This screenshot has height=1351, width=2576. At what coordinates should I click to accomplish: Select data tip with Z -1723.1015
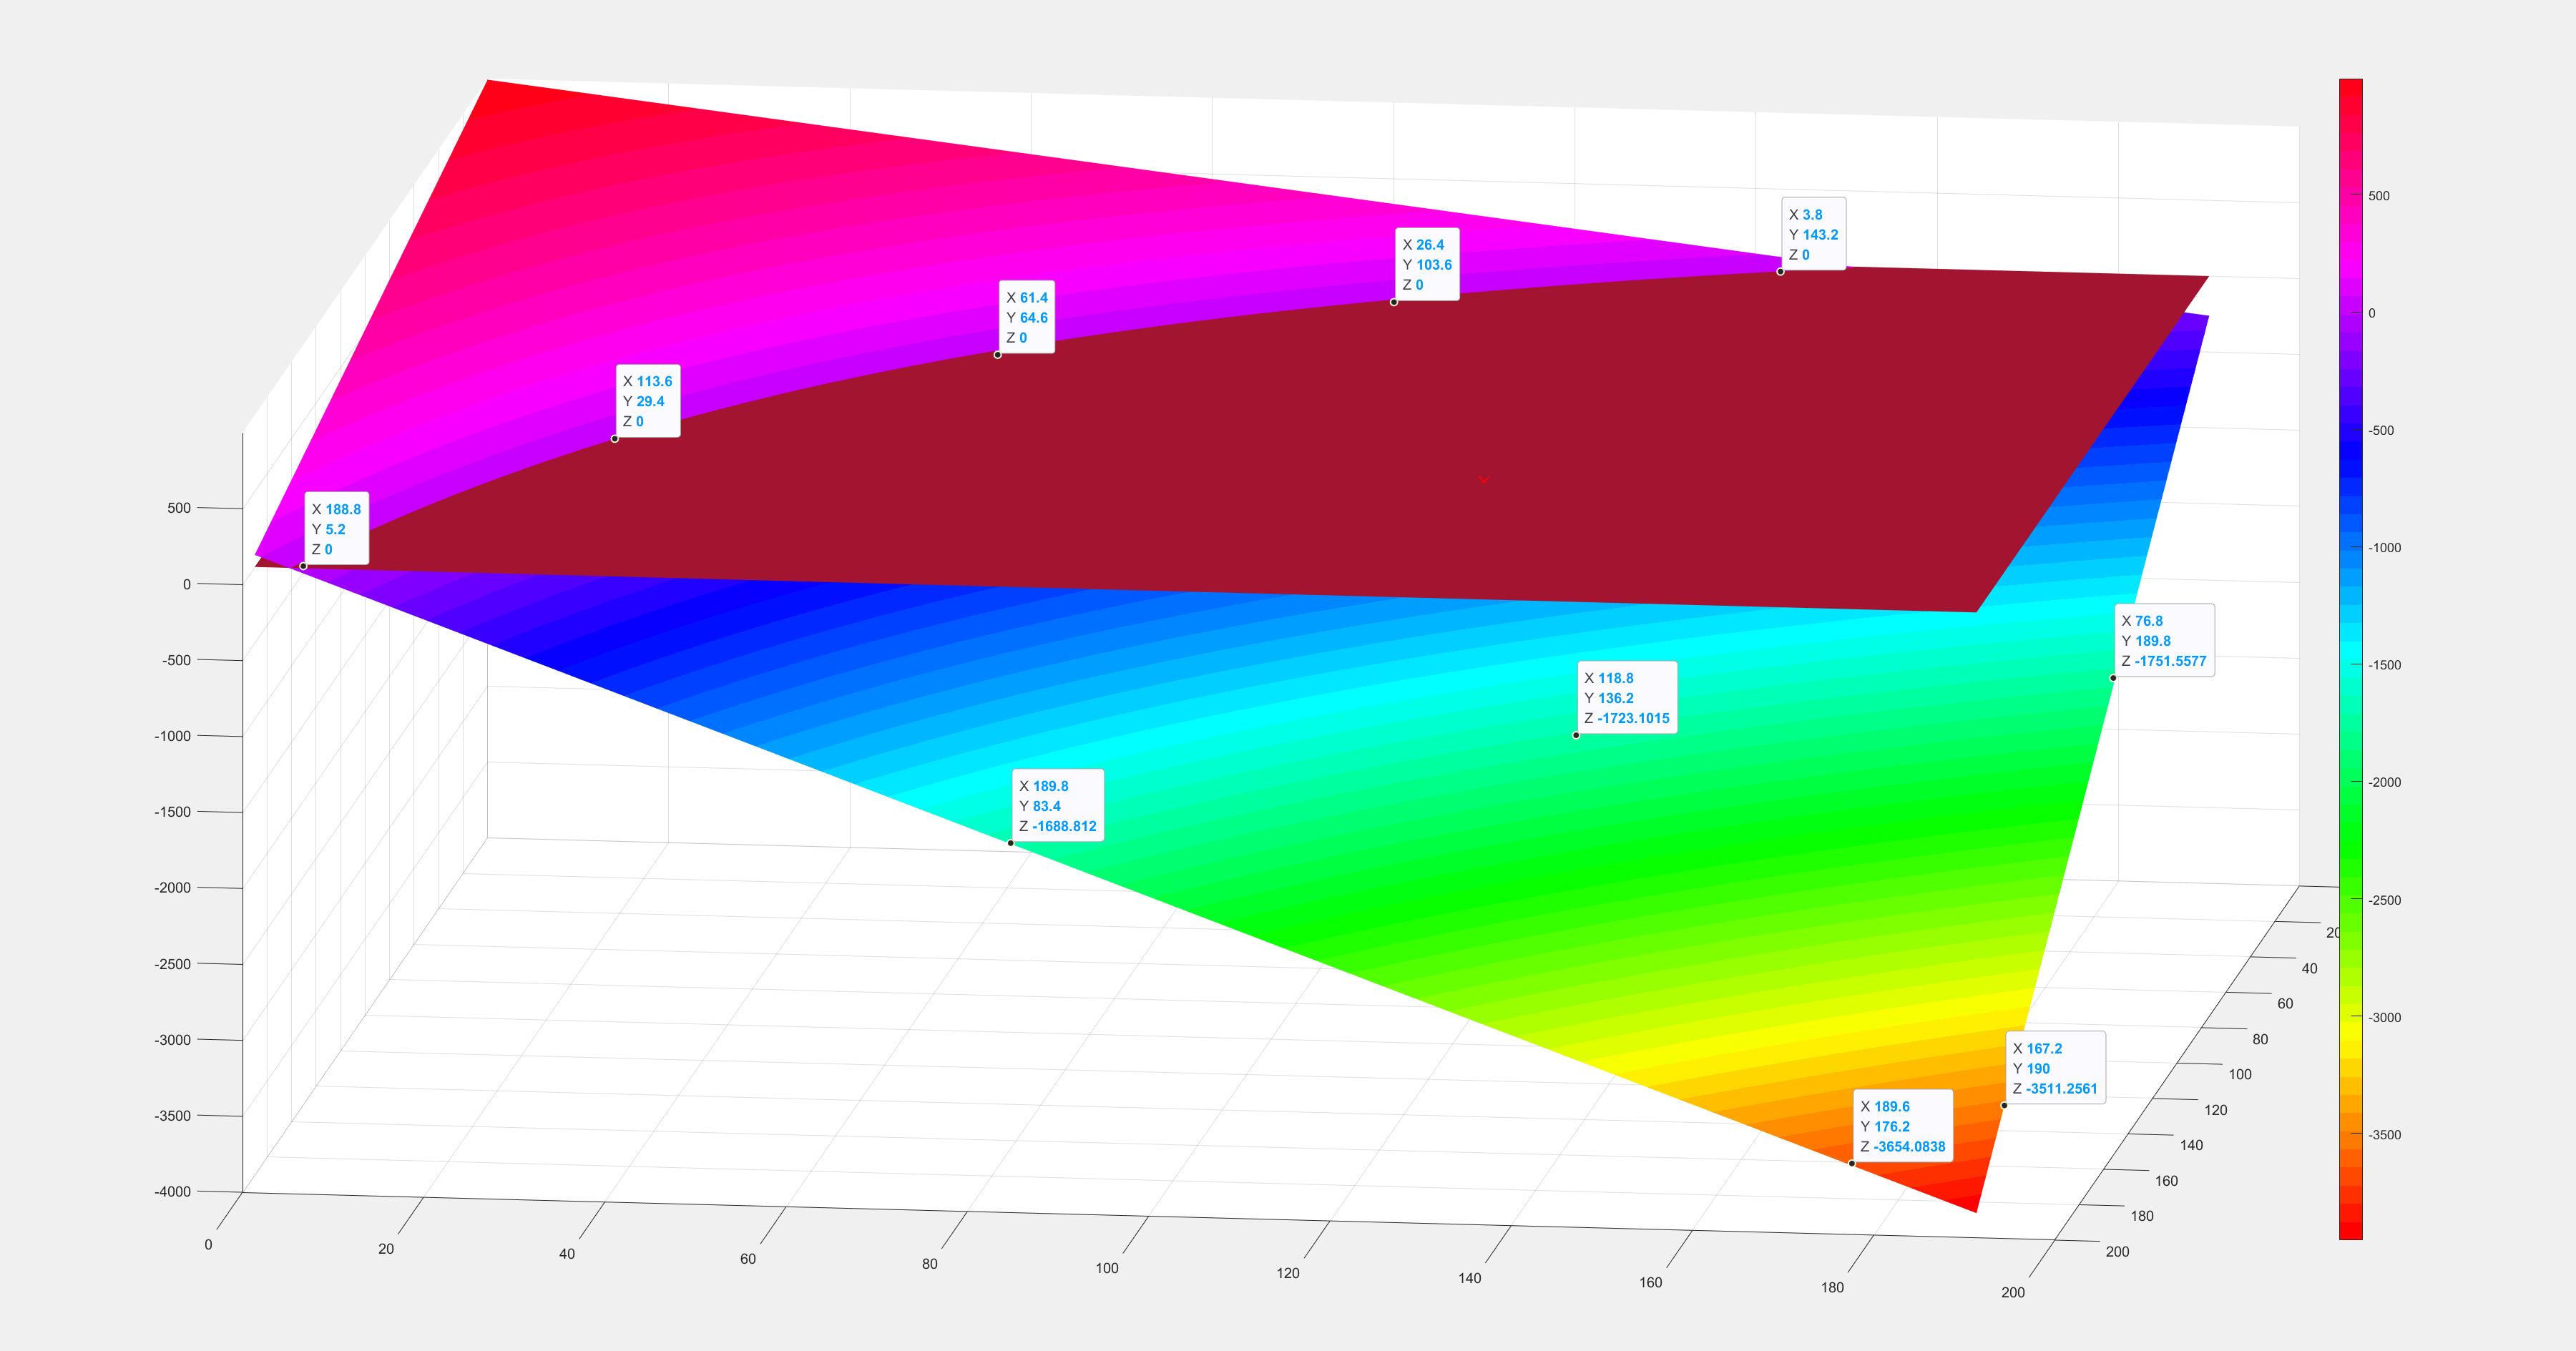click(x=1627, y=697)
